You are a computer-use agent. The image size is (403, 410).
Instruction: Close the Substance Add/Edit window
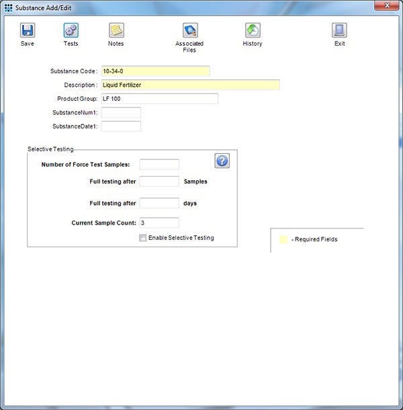pyautogui.click(x=388, y=5)
